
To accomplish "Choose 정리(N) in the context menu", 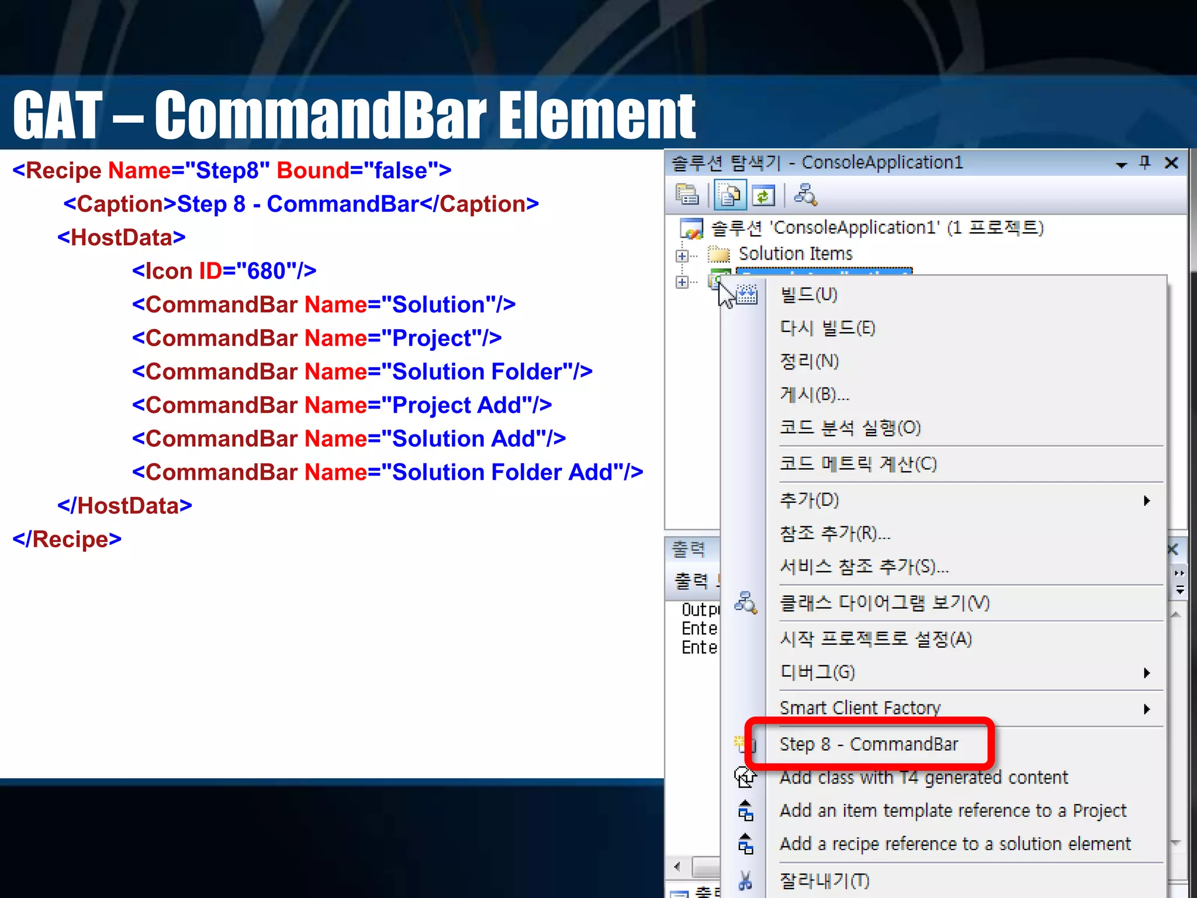I will point(809,361).
